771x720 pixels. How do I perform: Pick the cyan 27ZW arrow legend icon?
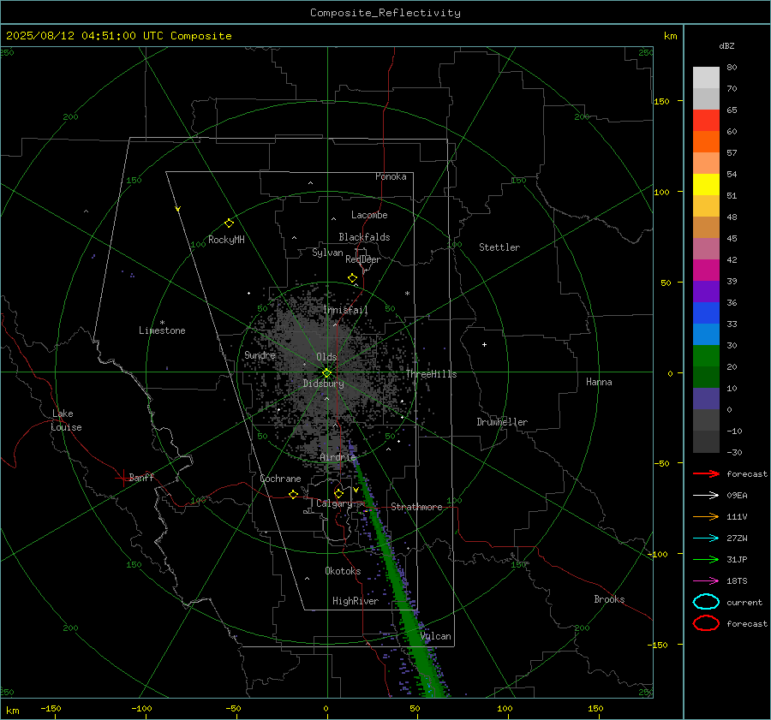click(706, 539)
